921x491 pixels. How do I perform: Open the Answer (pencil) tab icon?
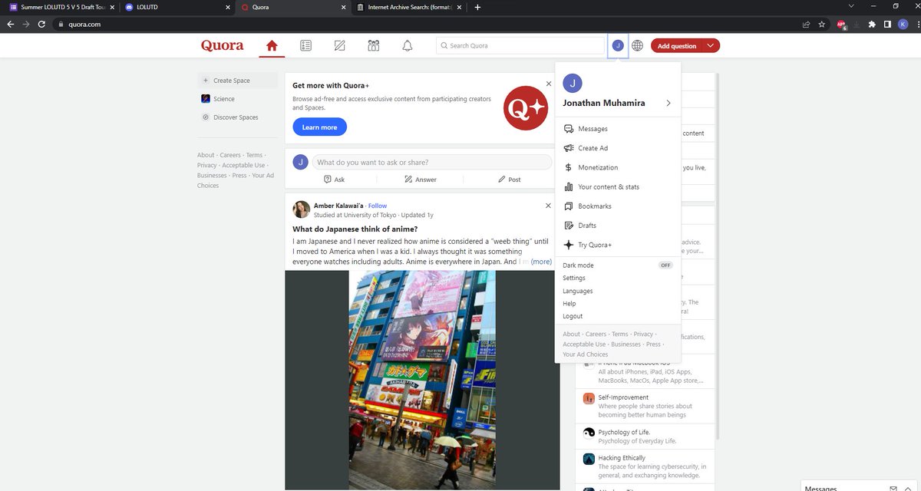340,45
